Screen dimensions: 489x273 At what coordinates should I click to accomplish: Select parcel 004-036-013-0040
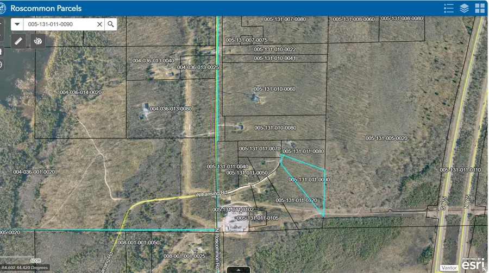point(153,60)
